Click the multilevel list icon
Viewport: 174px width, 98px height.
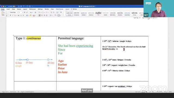point(46,12)
